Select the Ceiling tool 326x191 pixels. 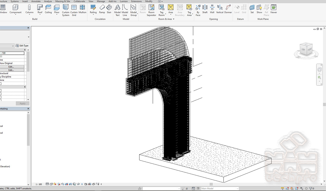[48, 9]
